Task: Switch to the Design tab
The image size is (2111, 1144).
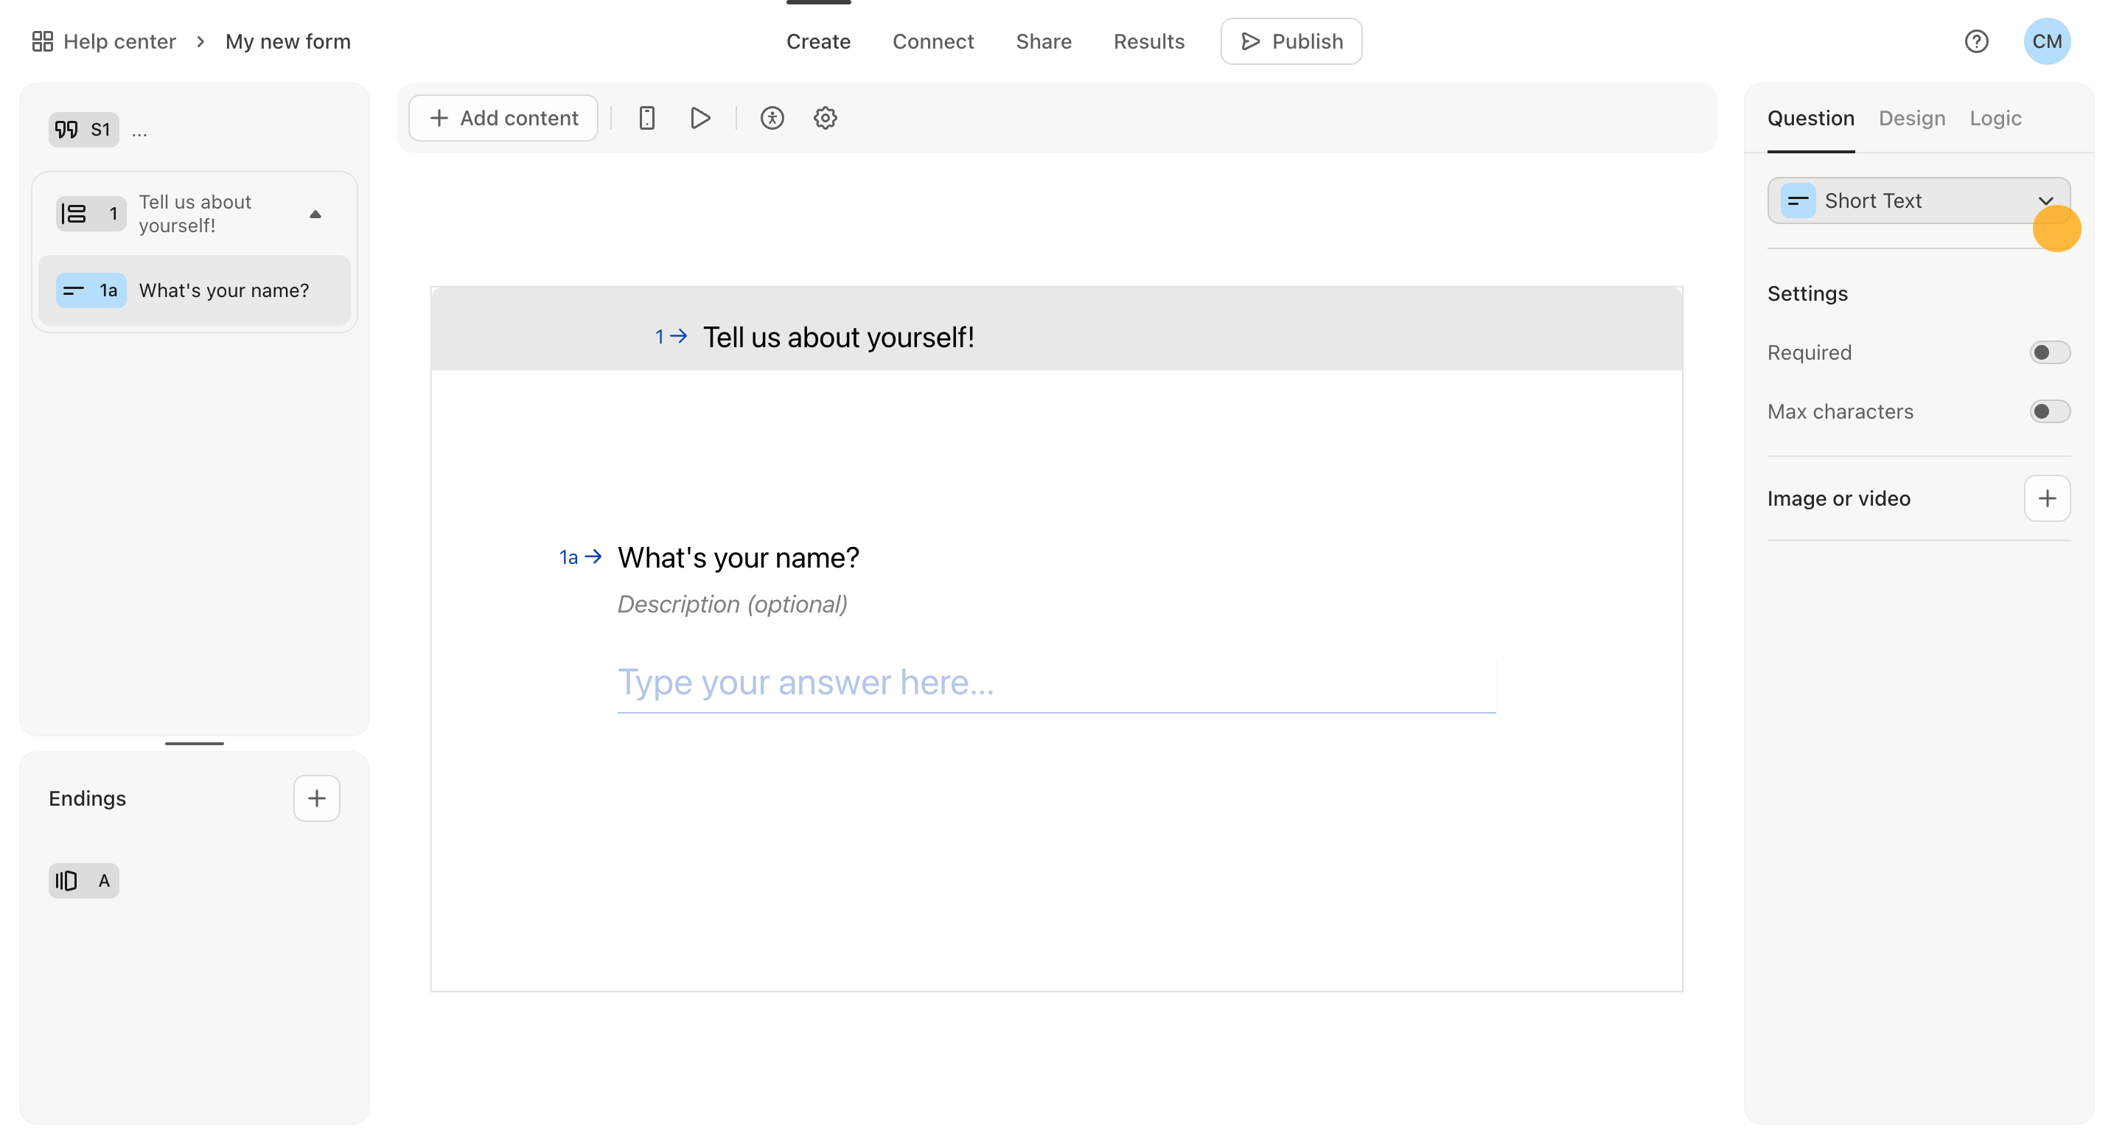Action: (1911, 118)
